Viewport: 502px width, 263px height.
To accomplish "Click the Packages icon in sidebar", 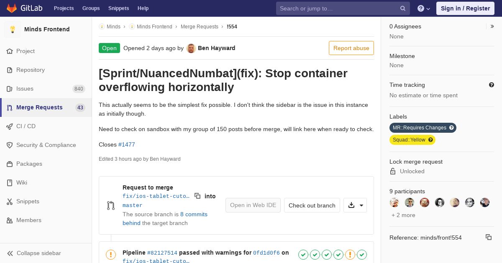I will tap(10, 164).
